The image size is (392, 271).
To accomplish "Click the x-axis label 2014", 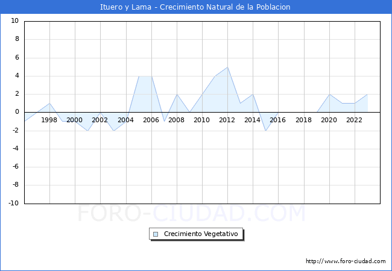I will tap(252, 120).
